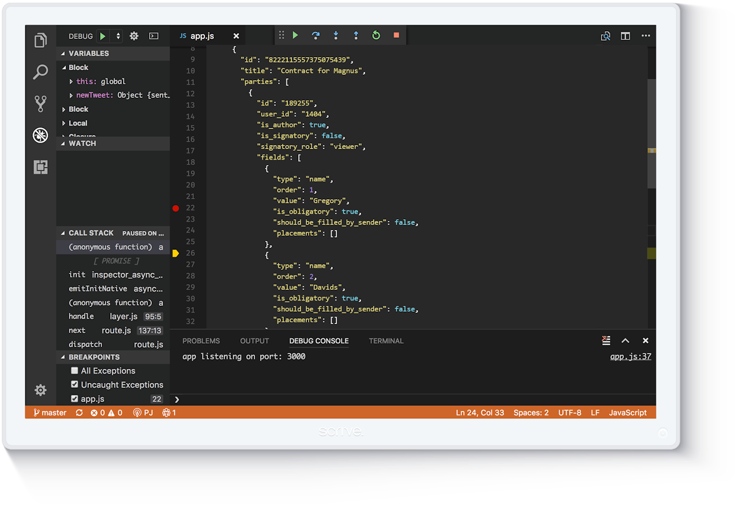Switch to the Terminal panel tab
This screenshot has width=754, height=528.
coord(386,341)
